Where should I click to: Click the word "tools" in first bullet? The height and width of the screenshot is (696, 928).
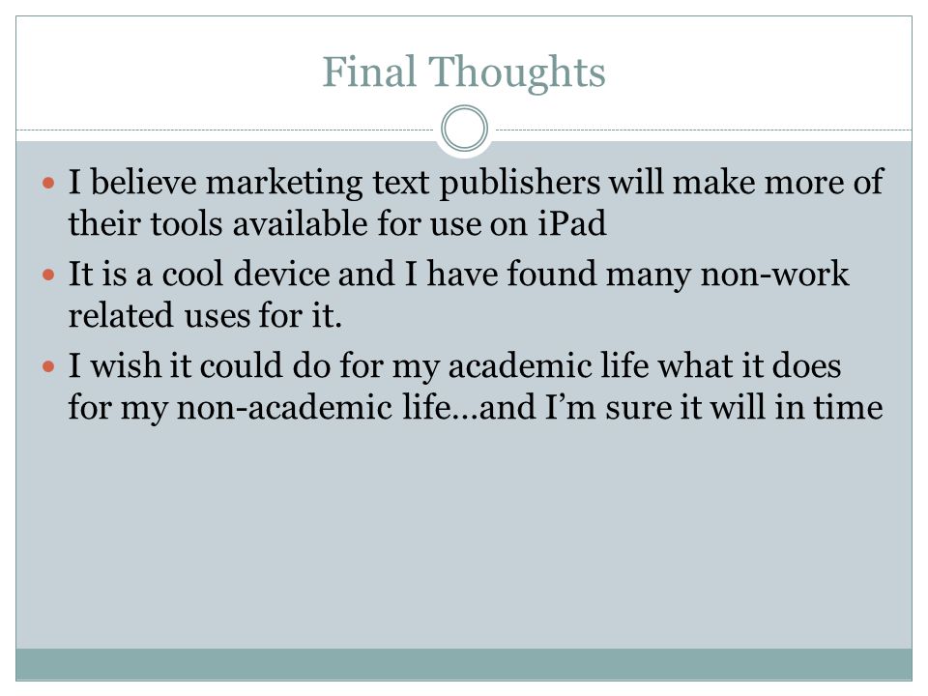(187, 224)
